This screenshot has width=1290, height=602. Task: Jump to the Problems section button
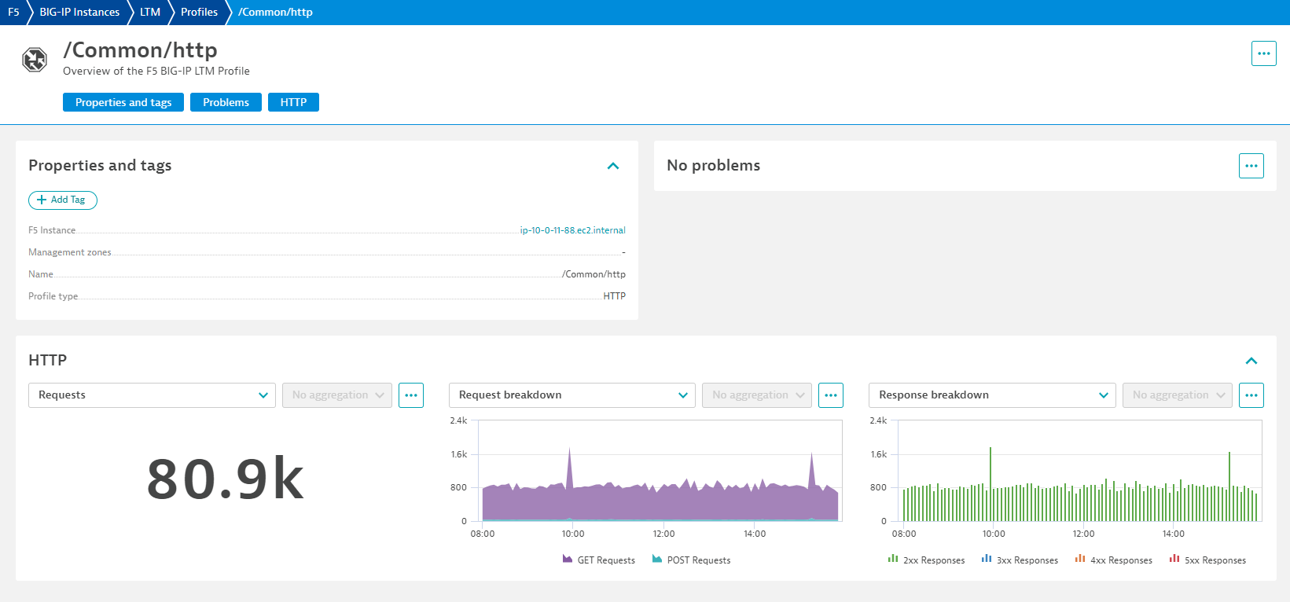(226, 103)
